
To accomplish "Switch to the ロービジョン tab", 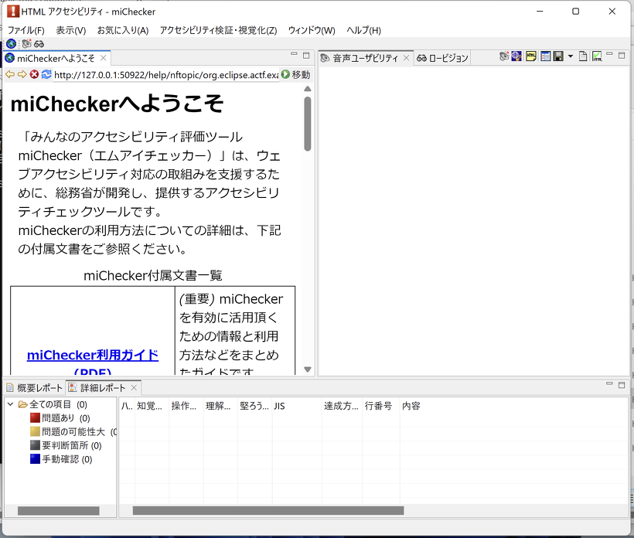I will pos(442,58).
